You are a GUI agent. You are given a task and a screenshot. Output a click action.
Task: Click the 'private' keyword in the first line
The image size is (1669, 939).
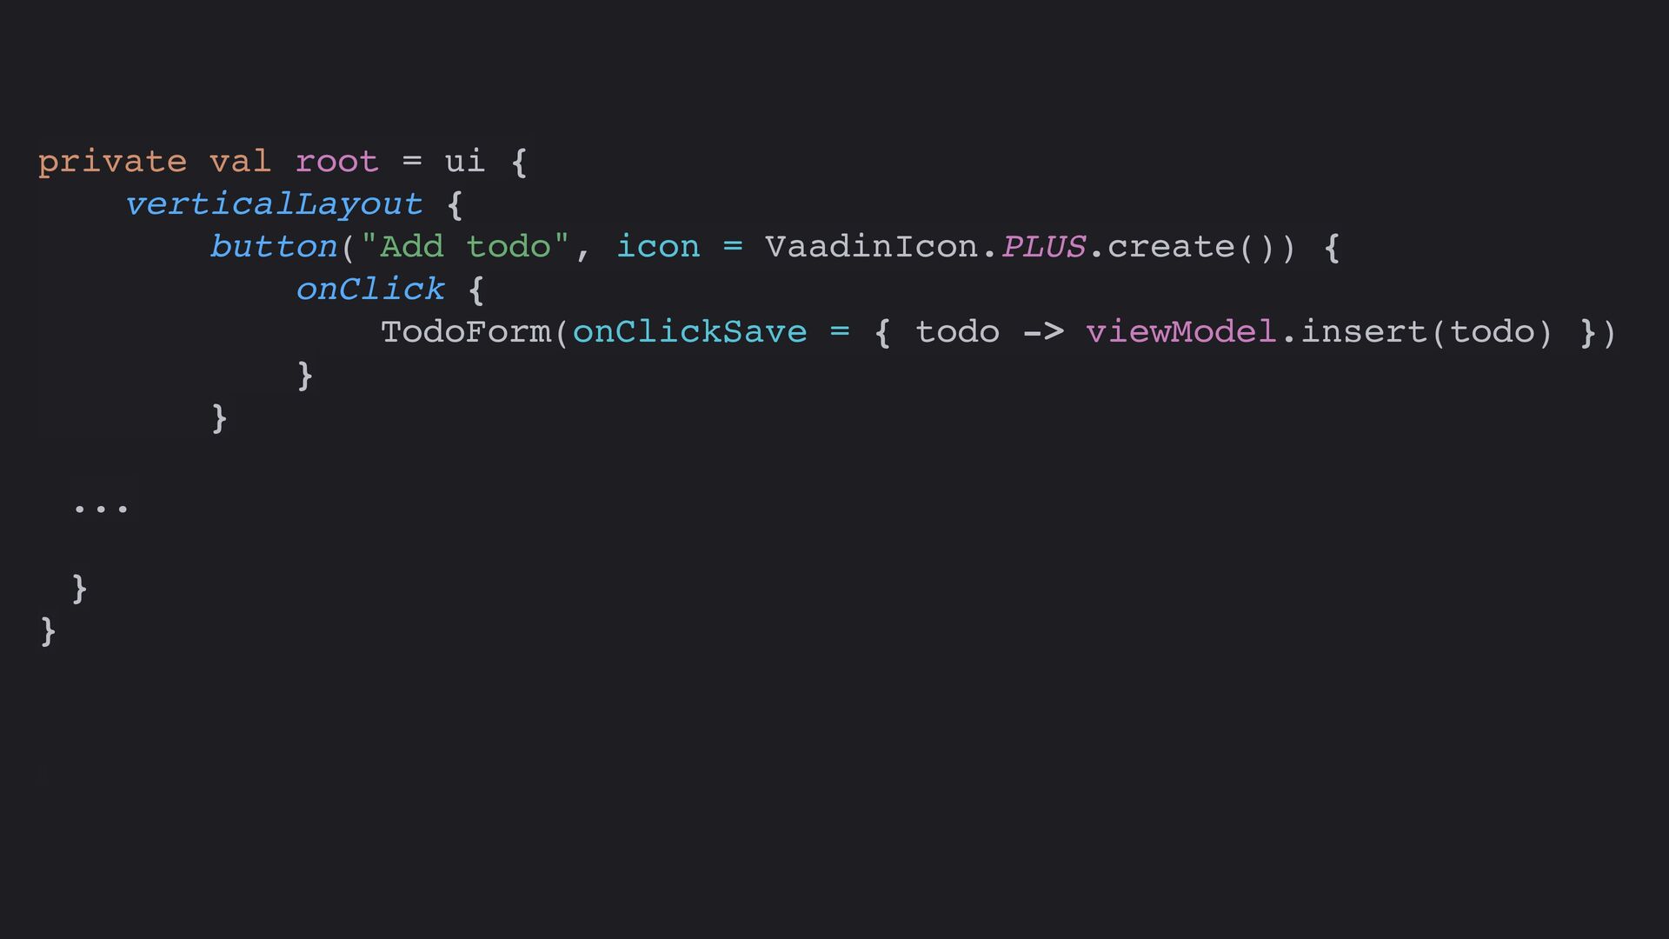(x=112, y=163)
